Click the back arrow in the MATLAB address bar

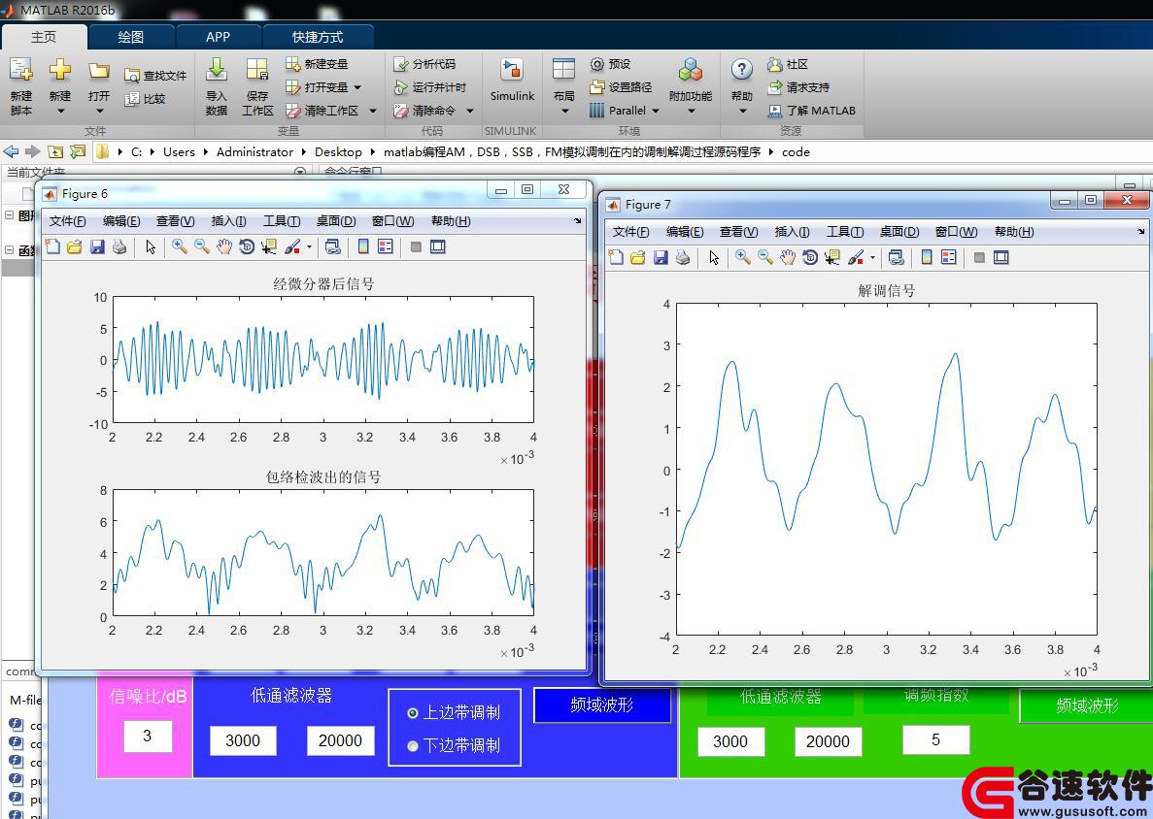pos(11,152)
